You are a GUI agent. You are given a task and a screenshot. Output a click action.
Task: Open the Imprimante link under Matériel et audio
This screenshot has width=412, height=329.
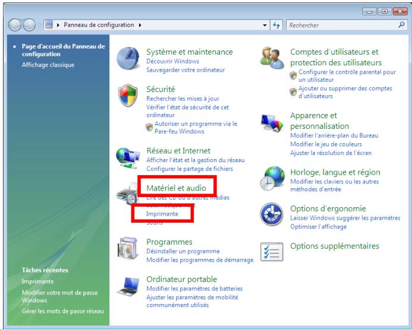click(x=162, y=213)
